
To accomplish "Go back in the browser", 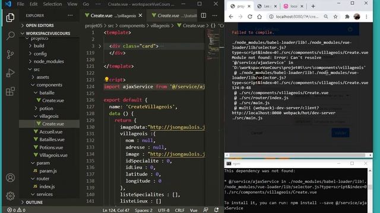I will pos(231,17).
